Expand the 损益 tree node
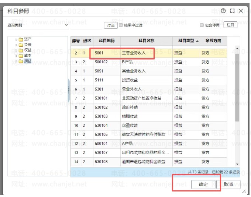 [x=16, y=61]
